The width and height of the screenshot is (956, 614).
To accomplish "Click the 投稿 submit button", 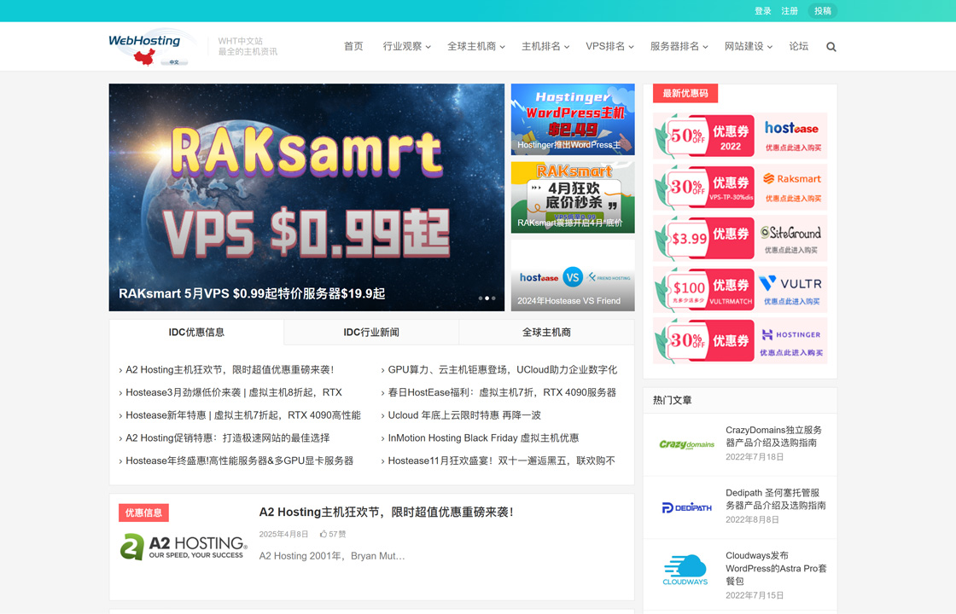I will click(823, 11).
